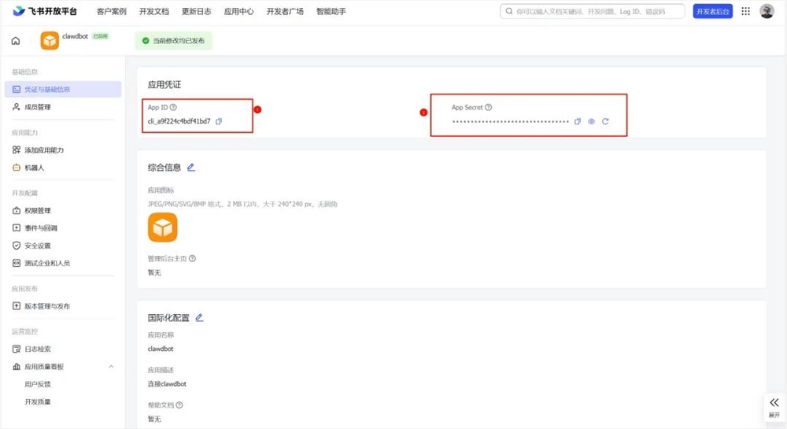Click the 应用凭证 heading
Screen dimensions: 787x429
(164, 85)
